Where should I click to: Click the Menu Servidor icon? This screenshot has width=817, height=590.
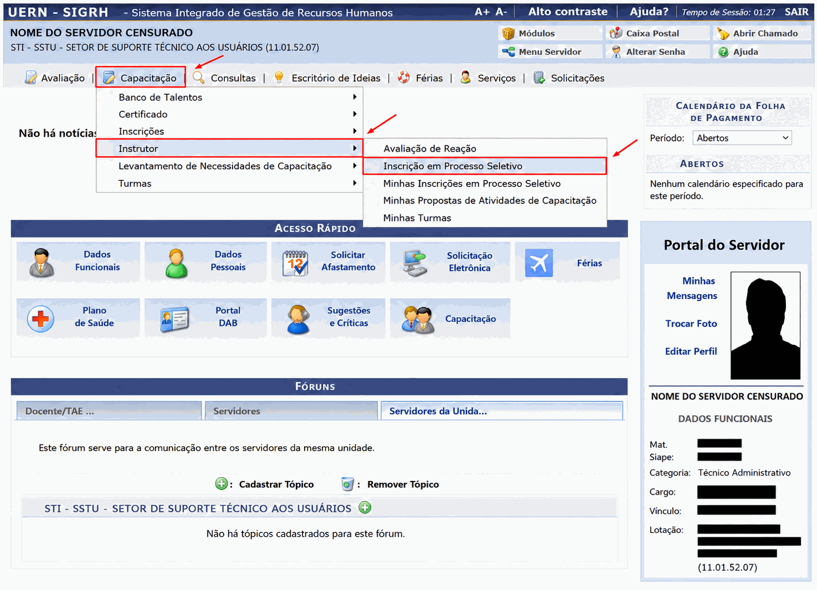[508, 52]
